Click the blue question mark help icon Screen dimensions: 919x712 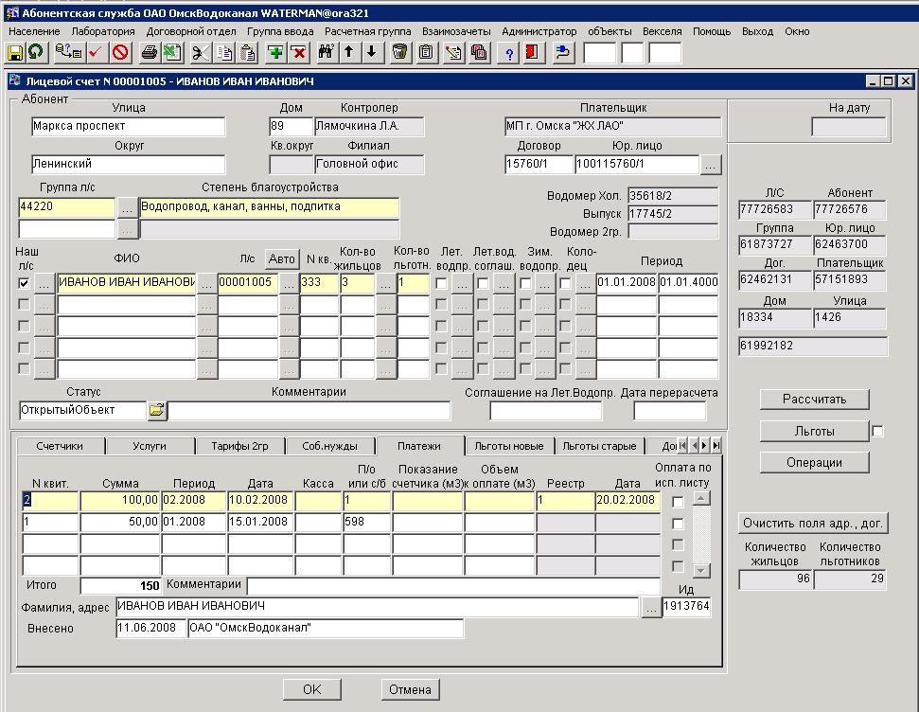click(x=510, y=52)
